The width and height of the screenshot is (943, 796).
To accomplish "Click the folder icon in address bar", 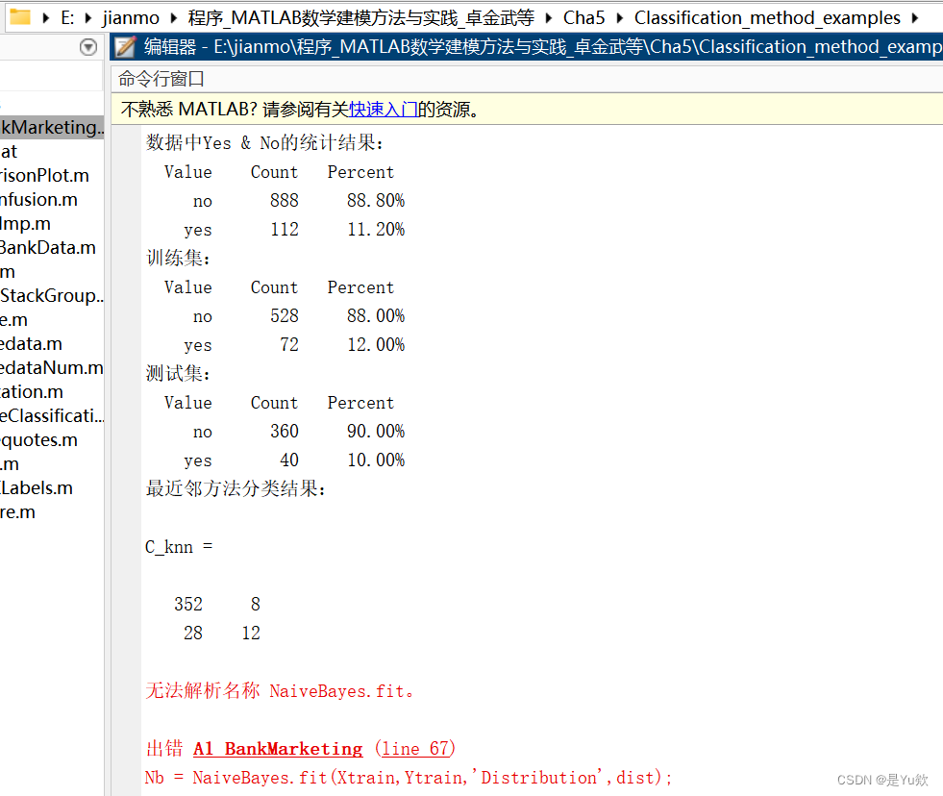I will click(20, 17).
